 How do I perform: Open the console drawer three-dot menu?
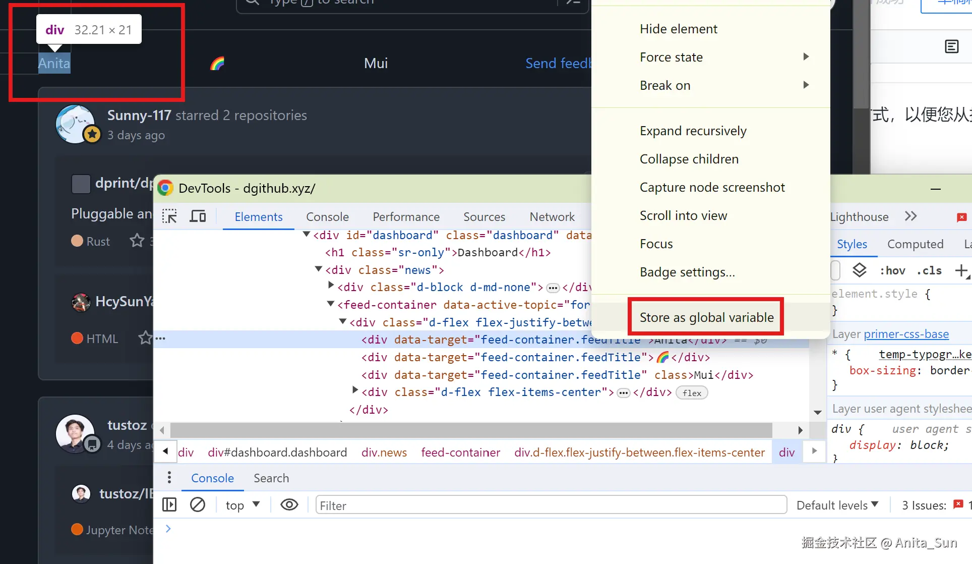point(169,477)
